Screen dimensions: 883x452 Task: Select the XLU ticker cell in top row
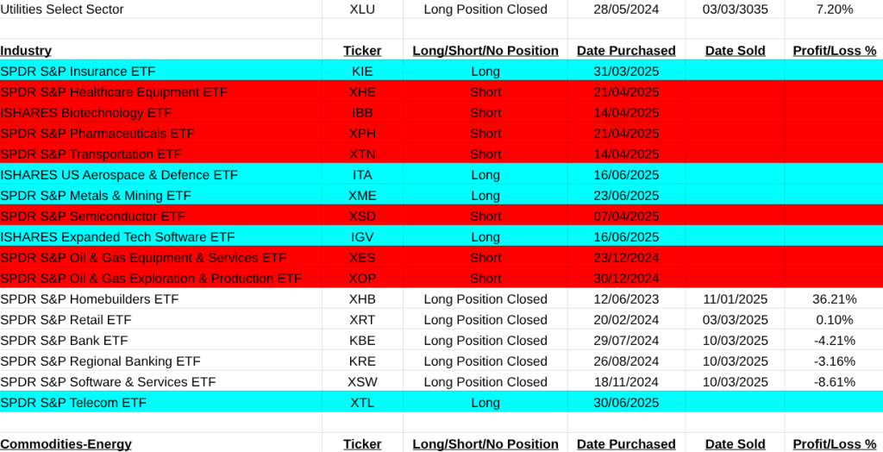(x=362, y=9)
